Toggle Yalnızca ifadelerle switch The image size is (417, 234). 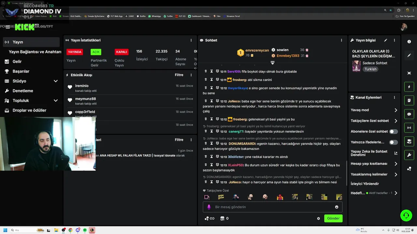[394, 142]
